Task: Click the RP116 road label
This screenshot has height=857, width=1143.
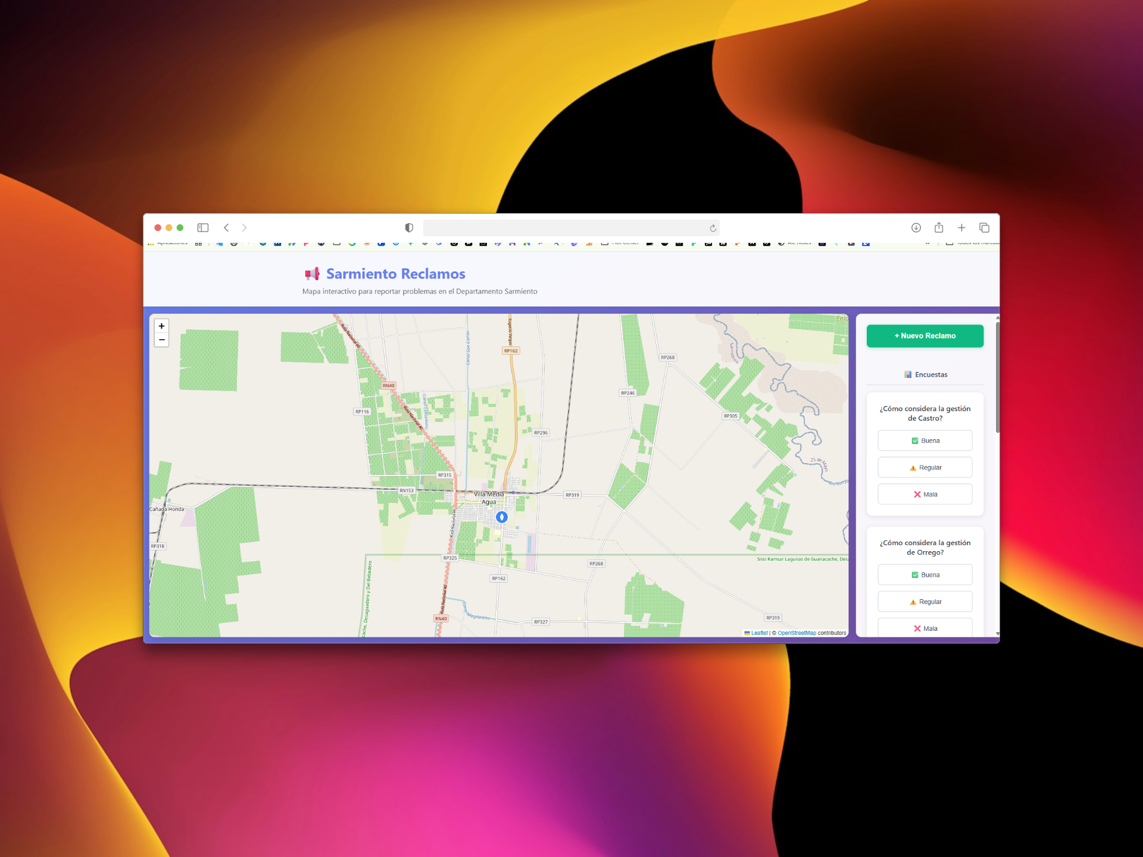Action: click(x=362, y=412)
